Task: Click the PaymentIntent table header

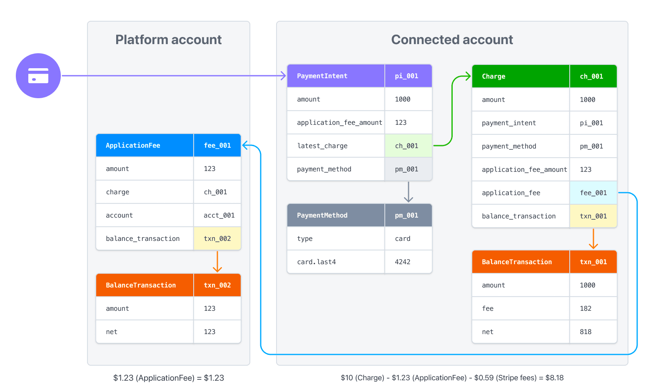Action: pos(322,76)
